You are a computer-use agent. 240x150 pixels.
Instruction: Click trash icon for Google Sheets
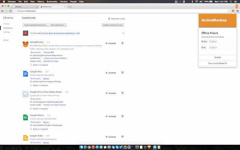(x=123, y=116)
